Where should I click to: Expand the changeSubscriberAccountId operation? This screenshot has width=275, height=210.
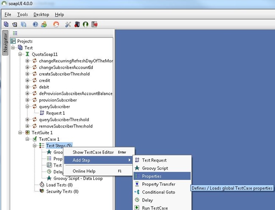click(28, 67)
